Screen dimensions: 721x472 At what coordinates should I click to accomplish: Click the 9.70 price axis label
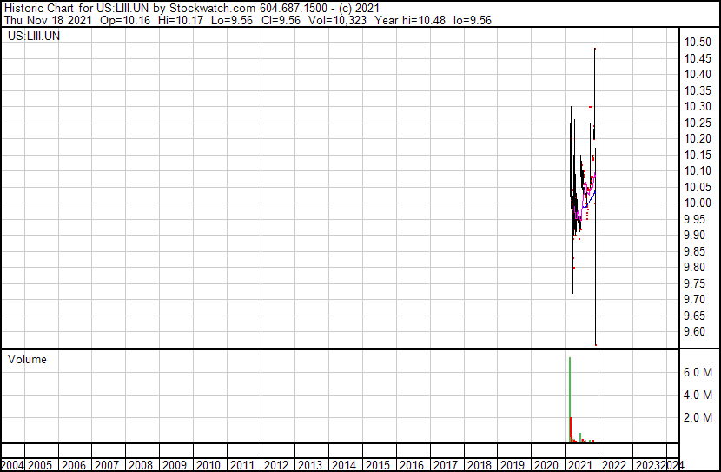[x=694, y=300]
